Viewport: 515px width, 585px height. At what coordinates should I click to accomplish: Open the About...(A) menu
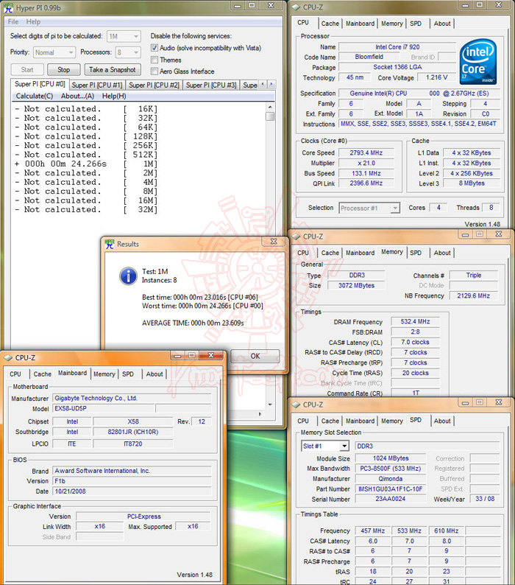click(x=77, y=96)
